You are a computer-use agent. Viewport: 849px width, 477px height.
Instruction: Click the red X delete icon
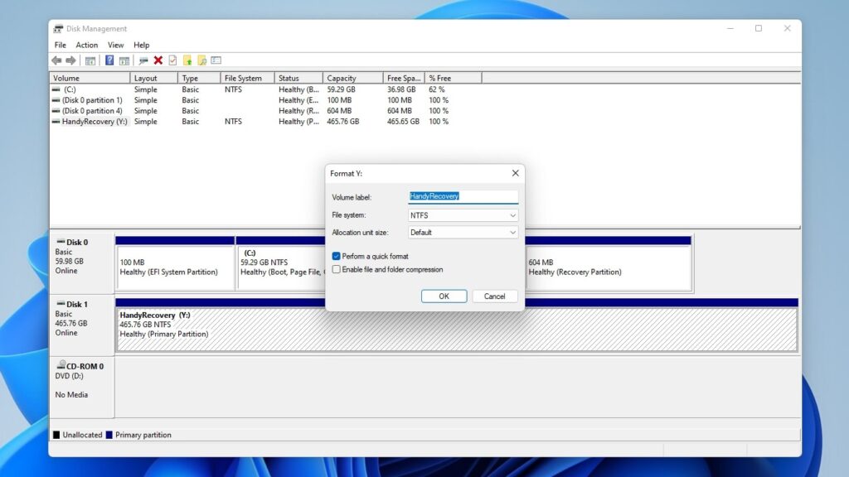tap(158, 60)
